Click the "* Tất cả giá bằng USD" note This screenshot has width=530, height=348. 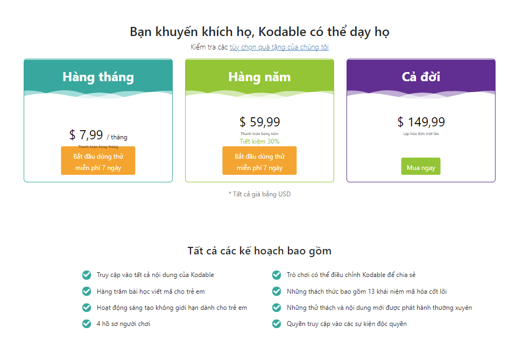point(259,194)
